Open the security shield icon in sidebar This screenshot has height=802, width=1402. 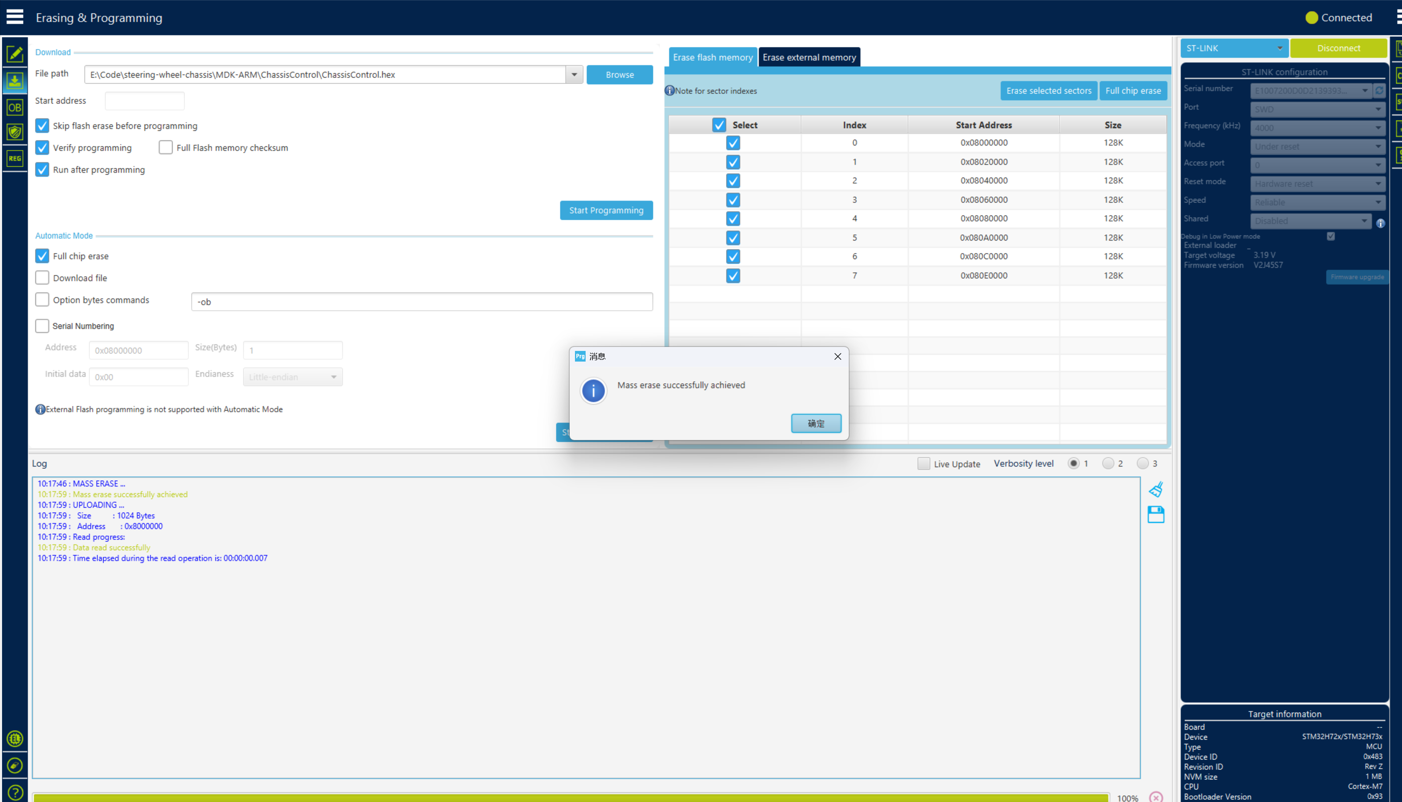point(15,132)
